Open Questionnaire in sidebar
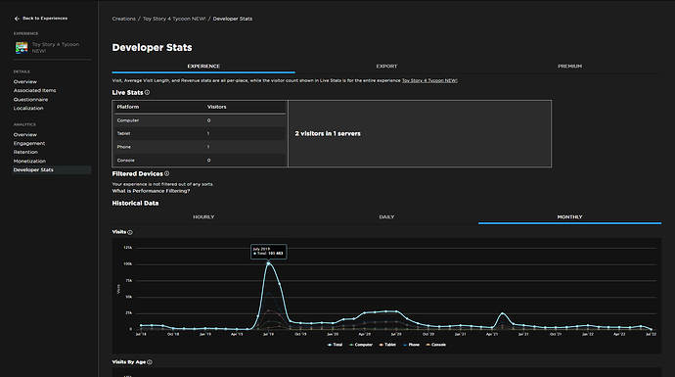675x377 pixels. coord(30,100)
